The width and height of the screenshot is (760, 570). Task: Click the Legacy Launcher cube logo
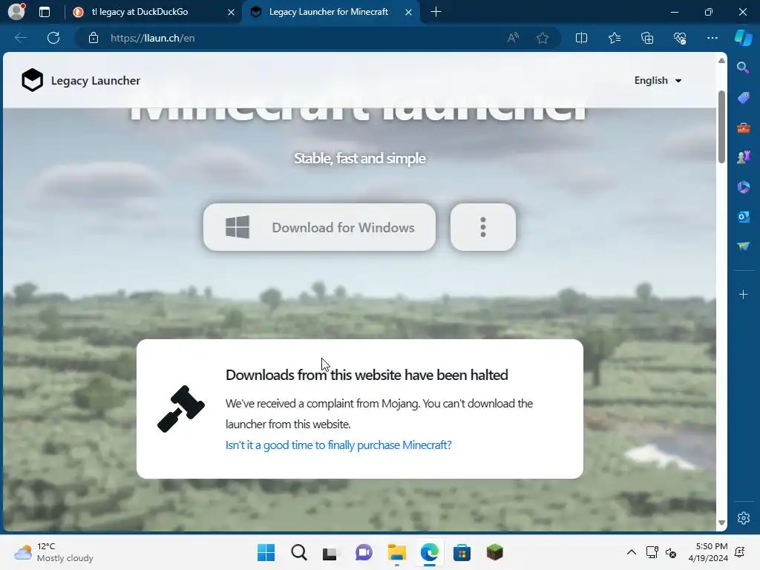(x=33, y=80)
